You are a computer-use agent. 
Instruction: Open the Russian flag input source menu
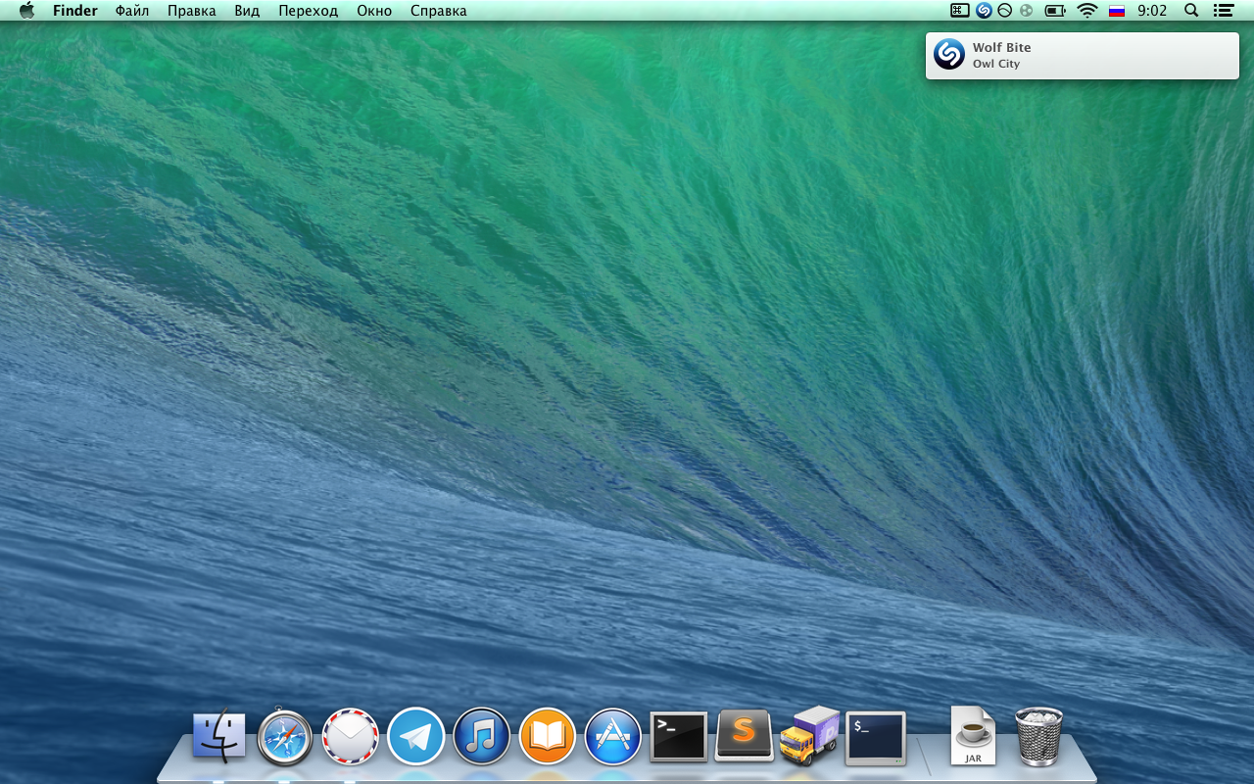[x=1116, y=11]
